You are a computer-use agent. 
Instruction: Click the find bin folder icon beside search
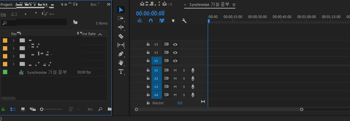point(75,22)
